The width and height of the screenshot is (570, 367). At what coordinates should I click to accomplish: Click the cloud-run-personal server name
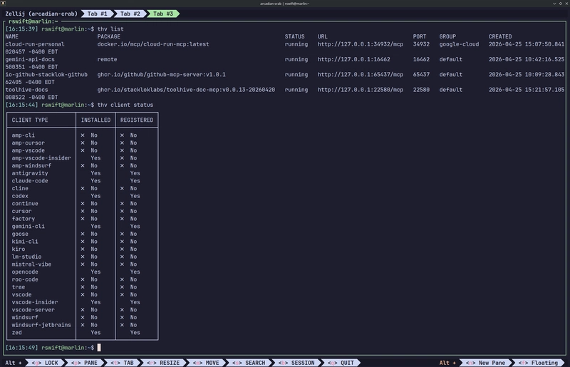pos(35,44)
